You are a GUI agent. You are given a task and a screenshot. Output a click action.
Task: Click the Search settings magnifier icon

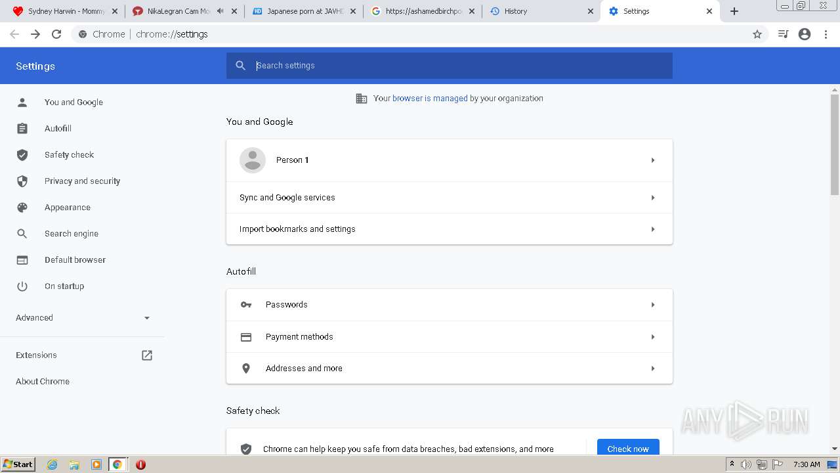[241, 66]
